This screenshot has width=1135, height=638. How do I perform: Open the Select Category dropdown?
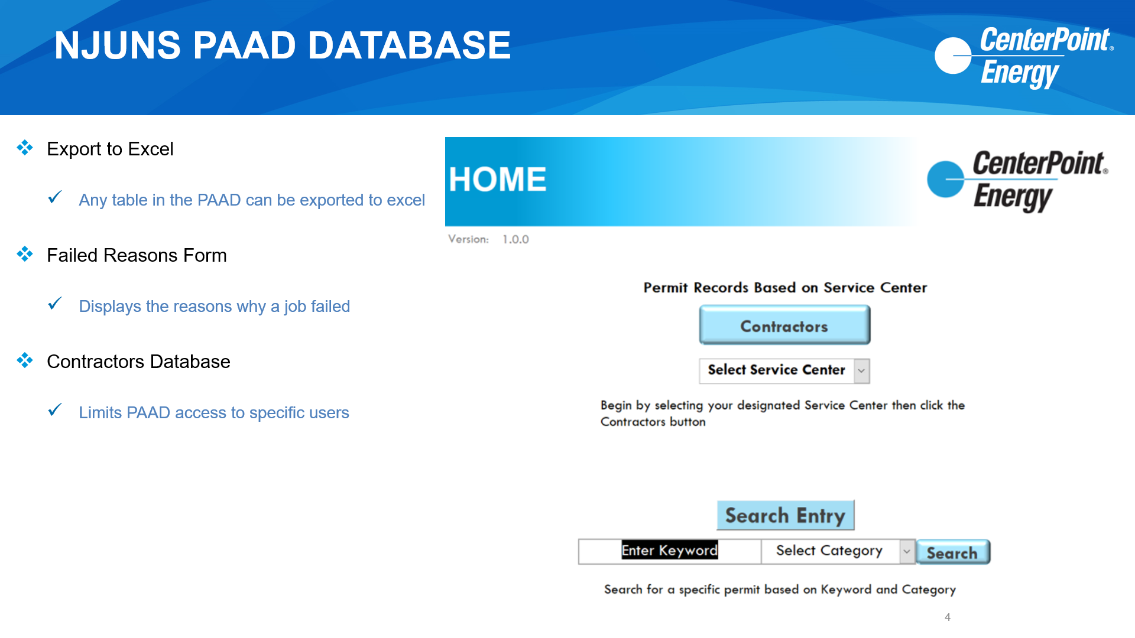tap(838, 551)
